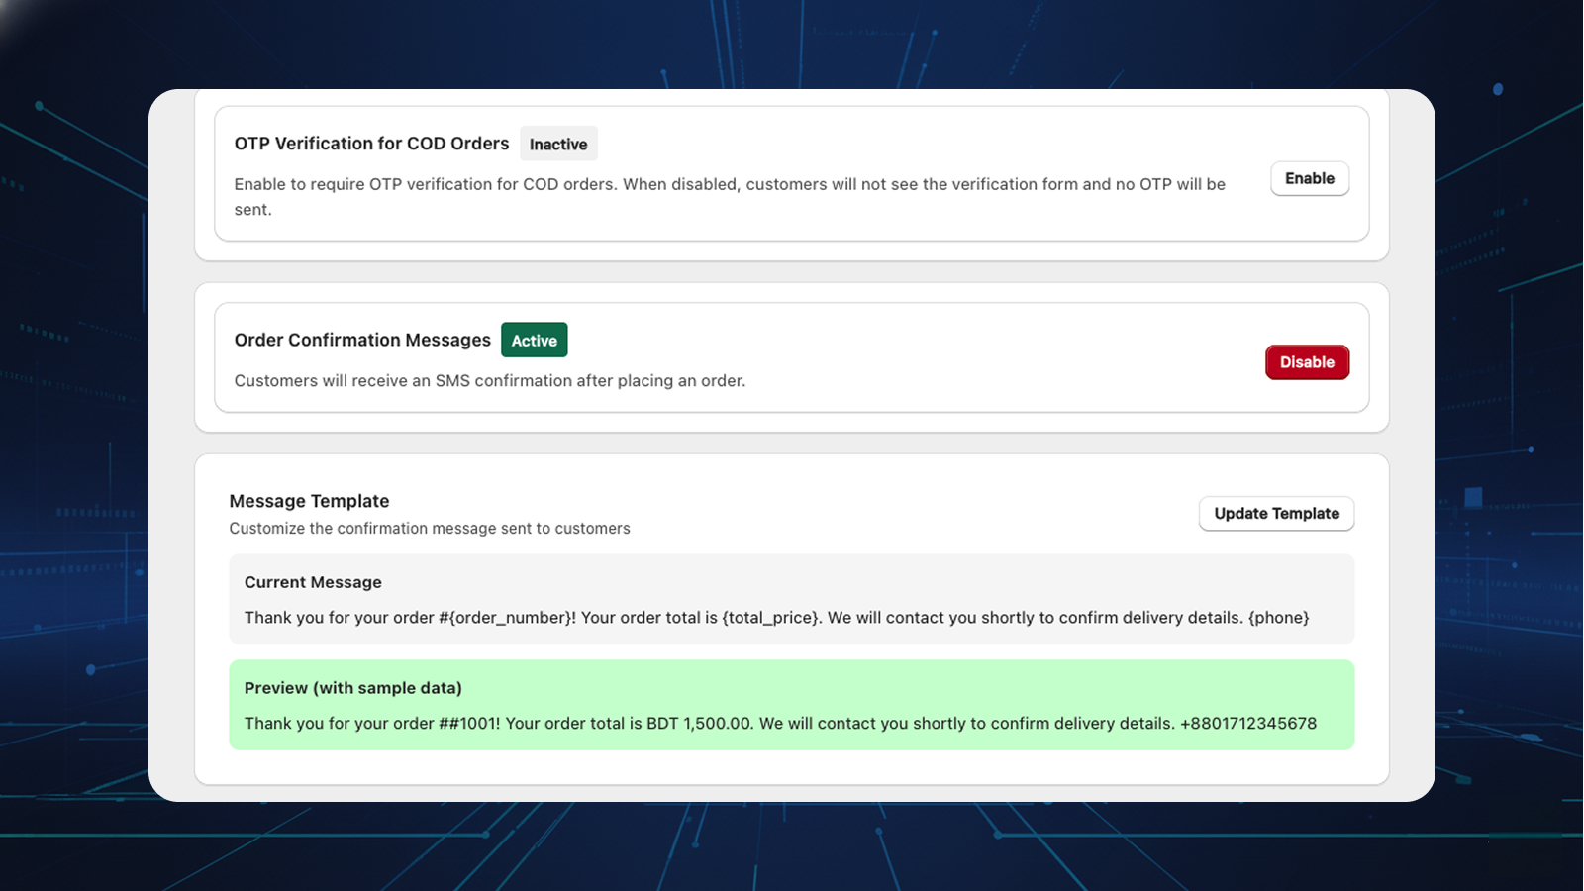Click the OTP verification description text
This screenshot has height=891, width=1584.
point(730,196)
